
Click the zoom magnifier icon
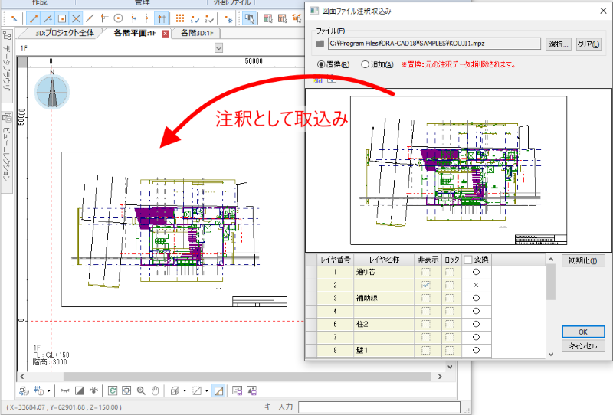pyautogui.click(x=142, y=390)
